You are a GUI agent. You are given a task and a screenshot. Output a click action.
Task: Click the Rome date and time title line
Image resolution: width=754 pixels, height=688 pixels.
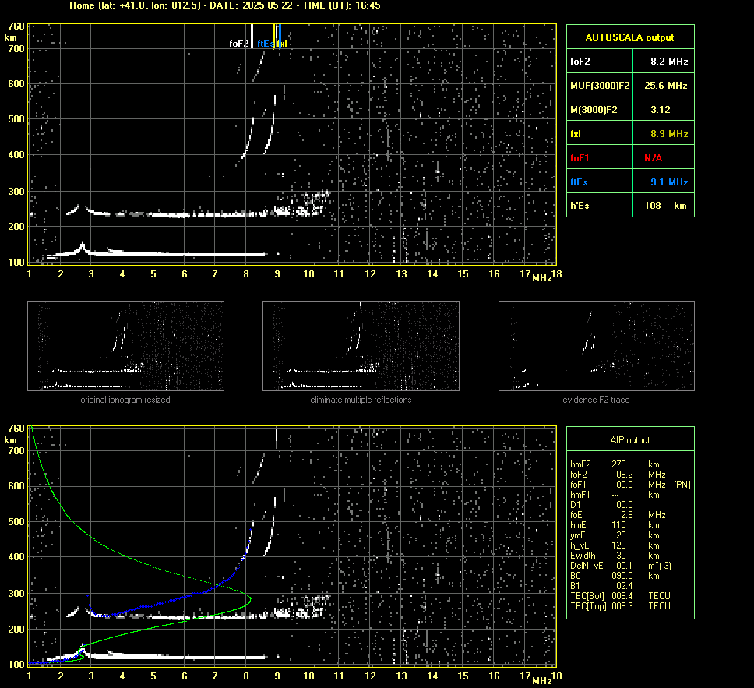click(225, 5)
